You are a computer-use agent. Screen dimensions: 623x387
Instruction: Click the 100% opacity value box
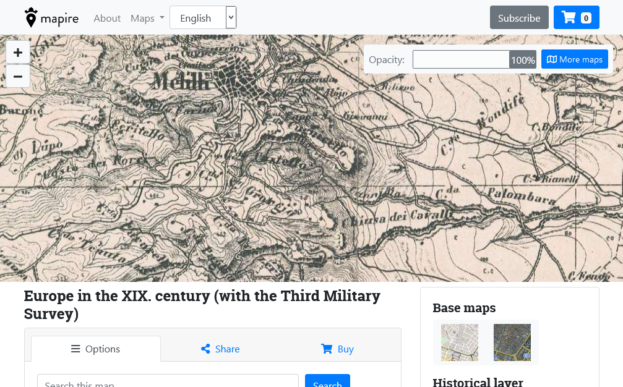(523, 60)
